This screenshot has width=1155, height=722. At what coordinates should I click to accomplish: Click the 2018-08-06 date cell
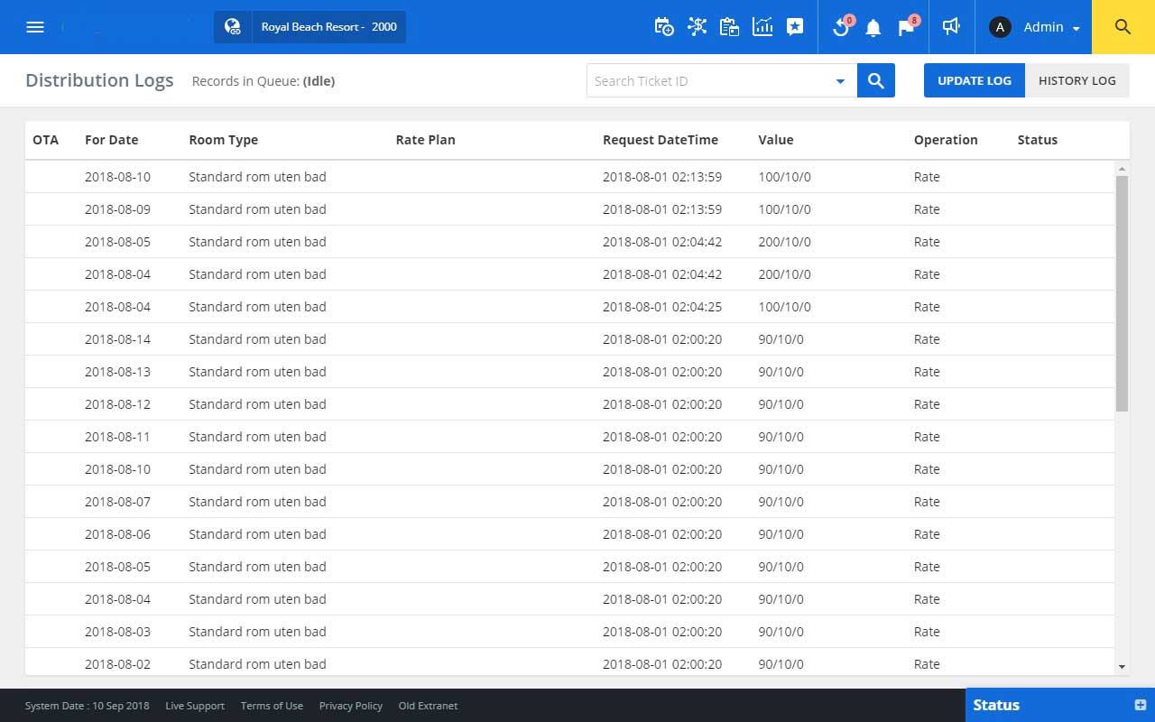point(118,534)
